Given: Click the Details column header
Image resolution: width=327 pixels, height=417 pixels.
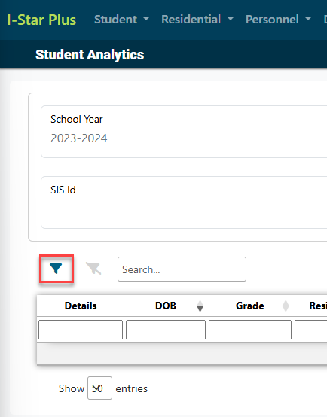Looking at the screenshot, I should [81, 306].
